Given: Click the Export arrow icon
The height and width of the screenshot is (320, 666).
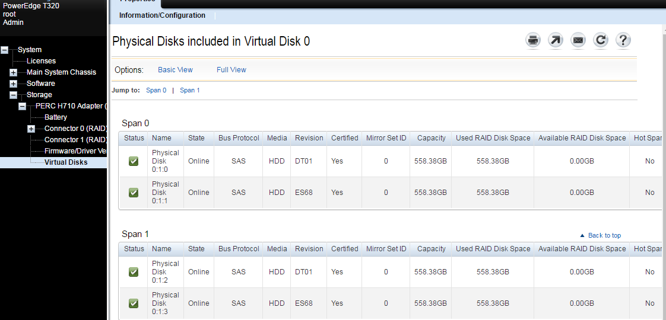Looking at the screenshot, I should (556, 40).
